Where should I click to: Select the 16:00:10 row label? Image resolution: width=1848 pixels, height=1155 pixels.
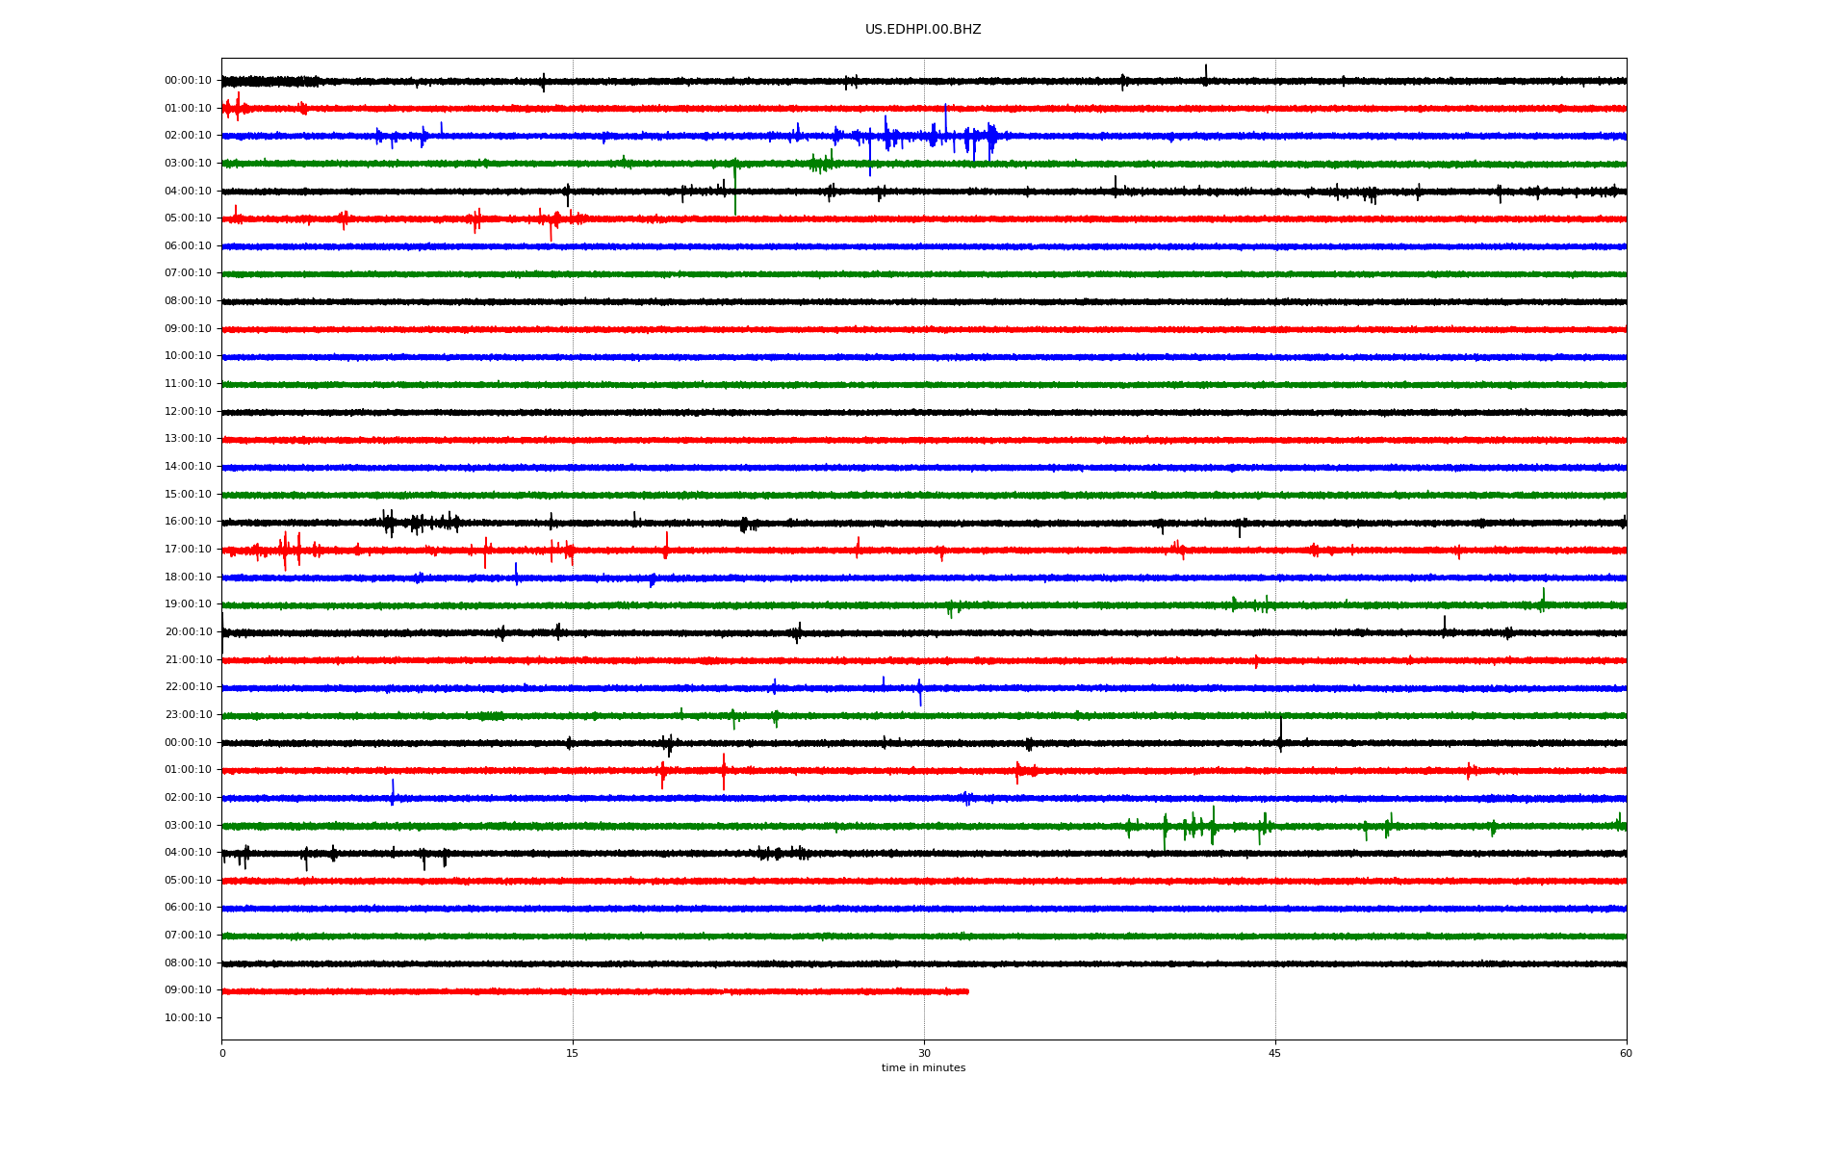pyautogui.click(x=188, y=522)
